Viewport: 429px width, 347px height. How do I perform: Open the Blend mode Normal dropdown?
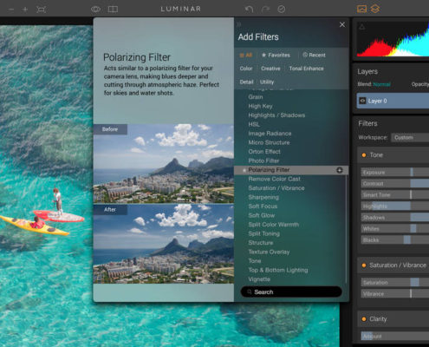(381, 84)
